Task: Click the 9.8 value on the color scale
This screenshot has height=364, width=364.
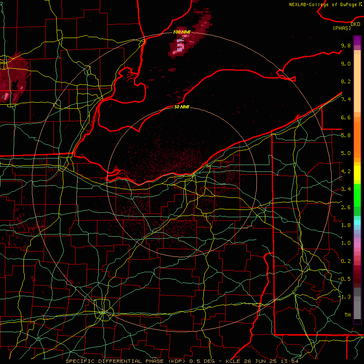Action: point(346,45)
